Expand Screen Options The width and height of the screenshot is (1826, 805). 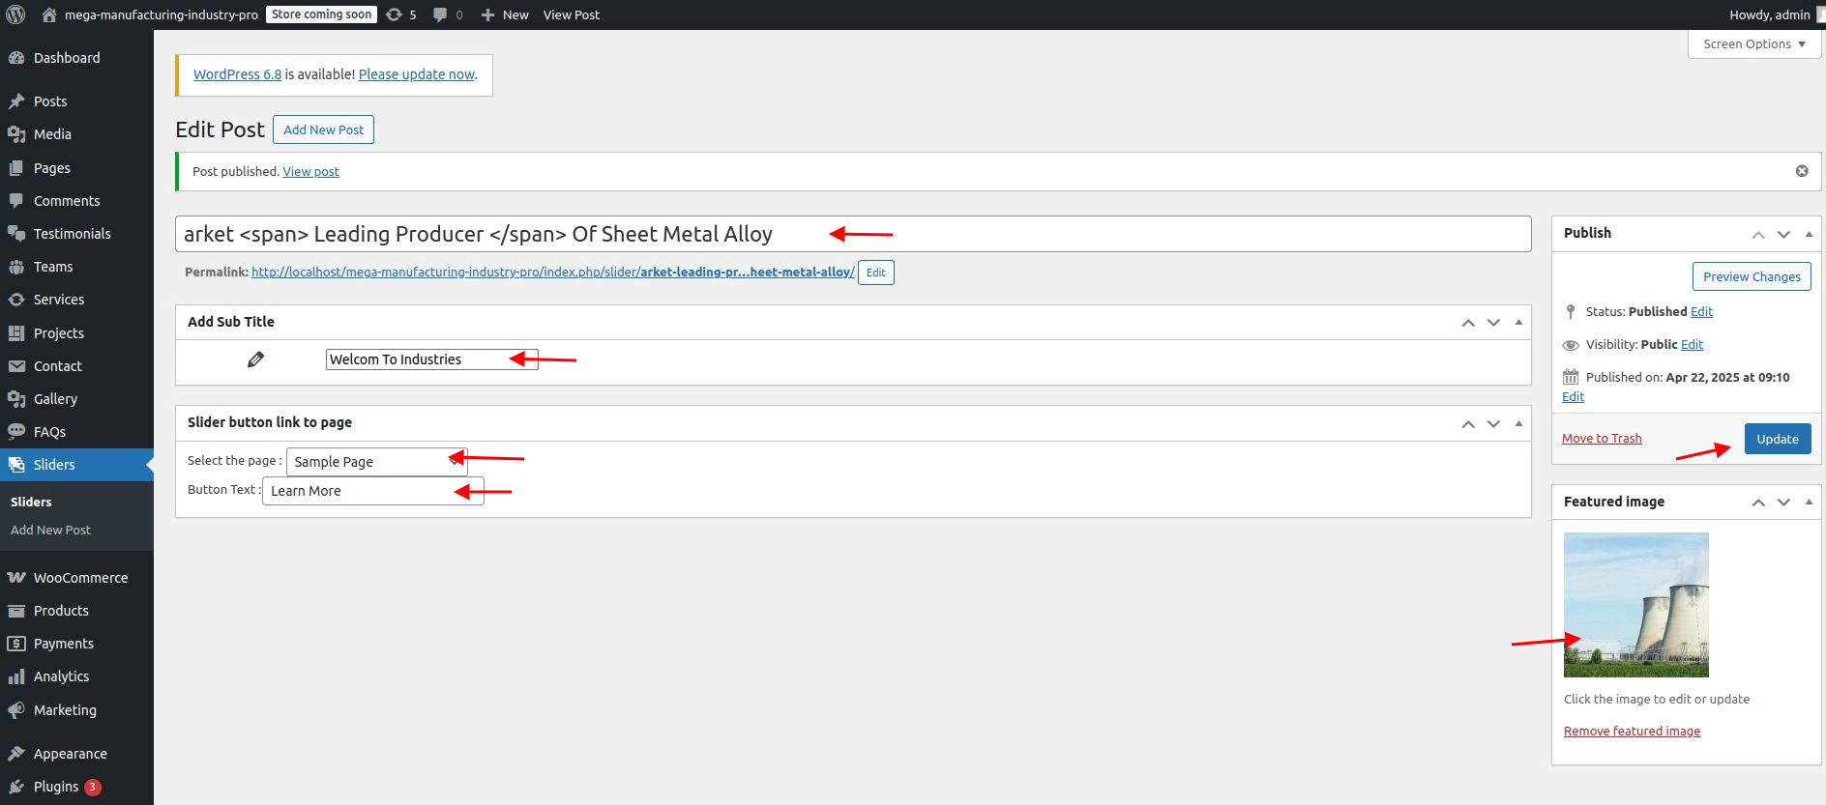1754,44
